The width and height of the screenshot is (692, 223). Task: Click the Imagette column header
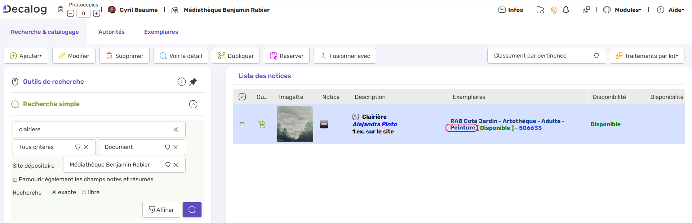[x=291, y=97]
